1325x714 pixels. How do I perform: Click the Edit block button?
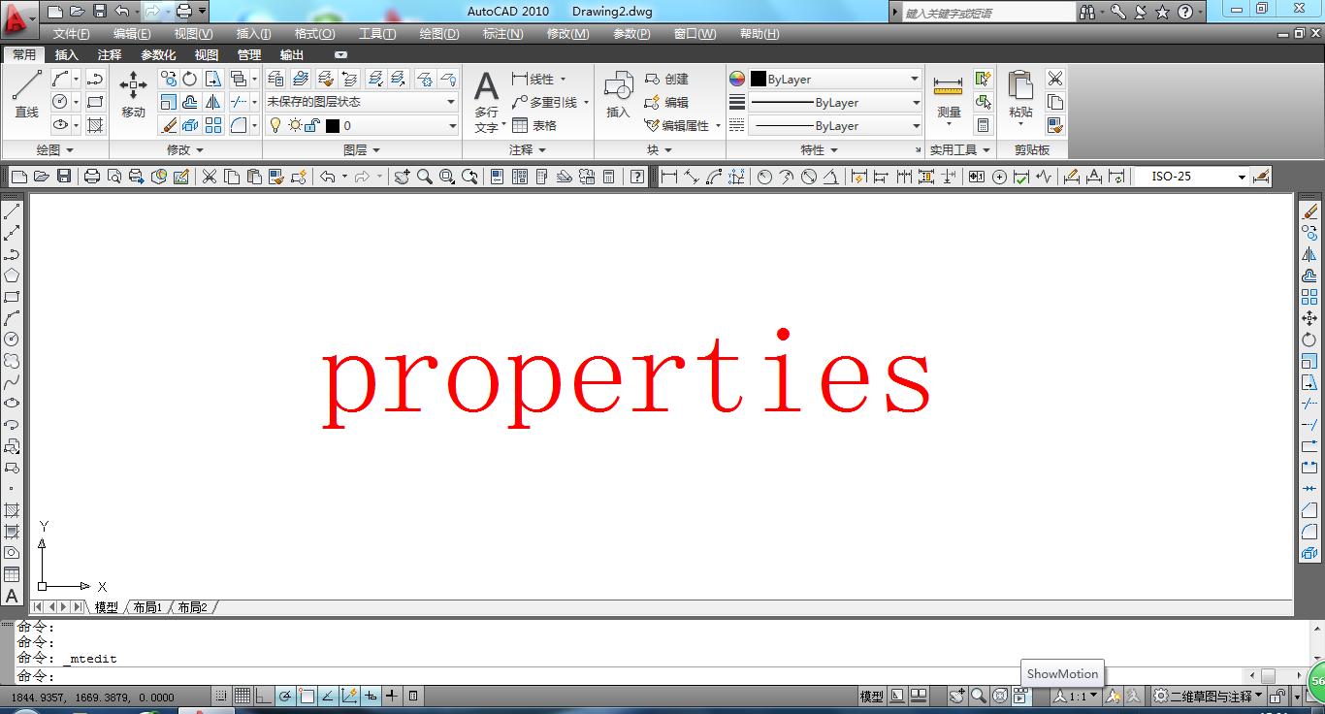click(666, 103)
